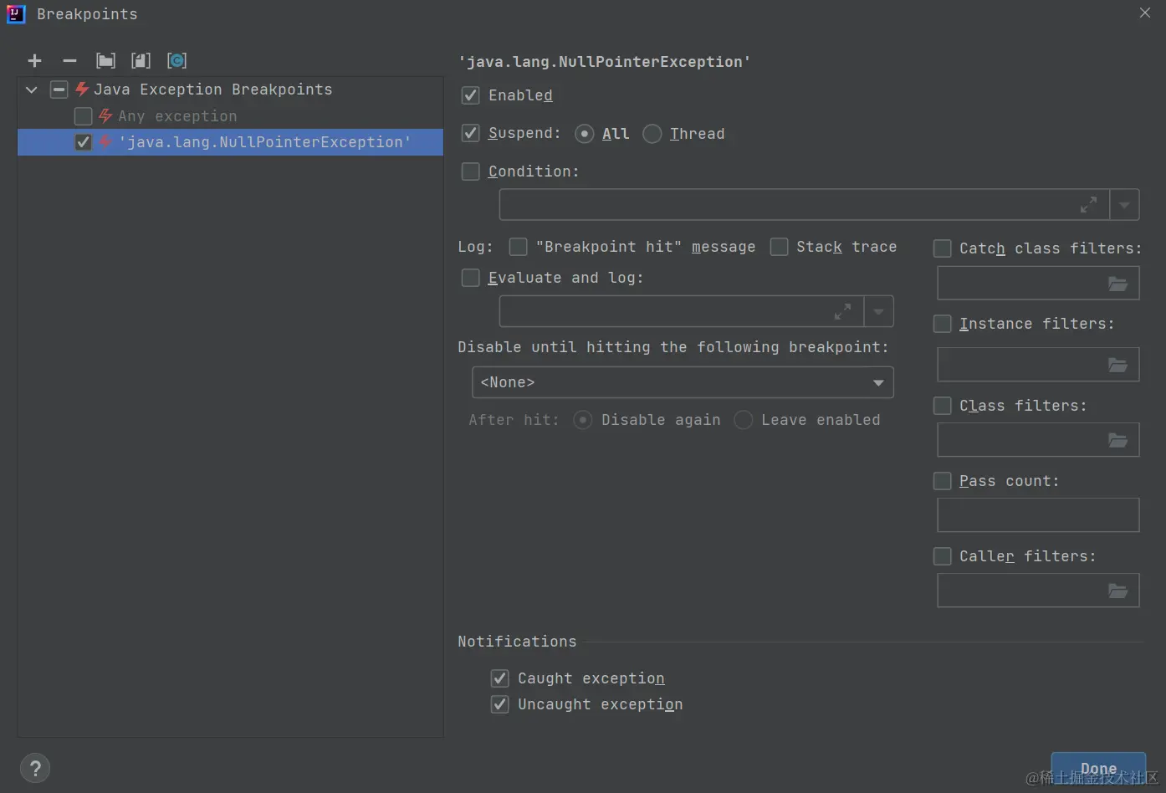Open the Caller filters browse folder icon
Viewport: 1166px width, 793px height.
click(x=1117, y=591)
